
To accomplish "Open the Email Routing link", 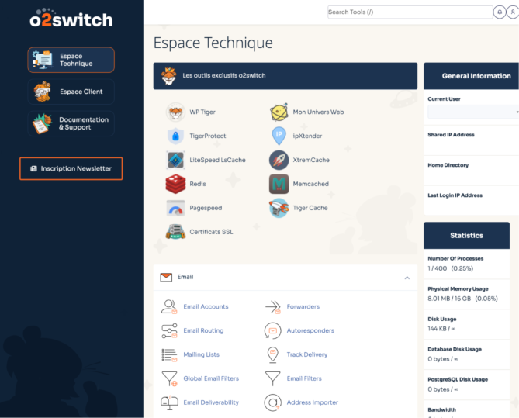I will 203,330.
